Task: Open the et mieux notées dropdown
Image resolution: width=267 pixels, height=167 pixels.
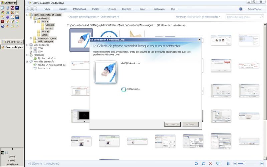Action: point(211,17)
